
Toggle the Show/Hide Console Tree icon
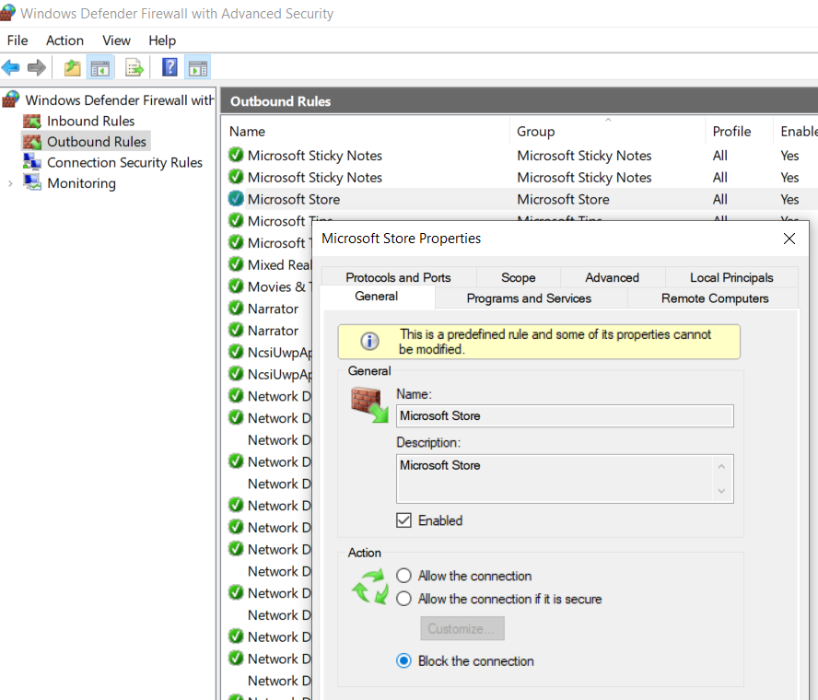(99, 67)
